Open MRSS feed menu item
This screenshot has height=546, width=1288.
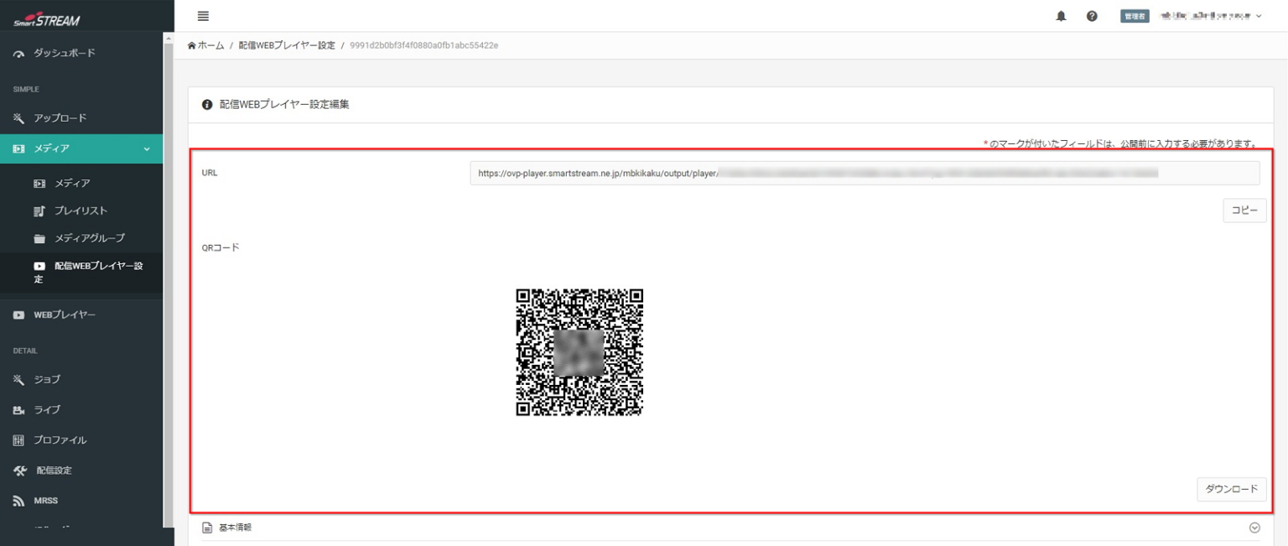pos(45,501)
